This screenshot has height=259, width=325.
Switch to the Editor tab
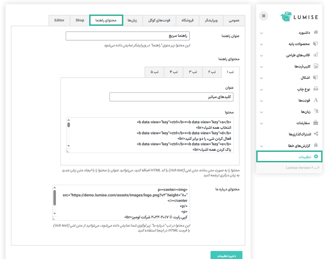[59, 20]
